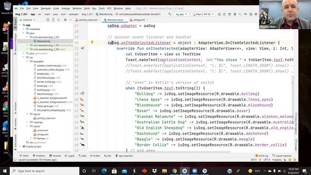Click the bulldog gutter image on line 39
311x175 pixels.
coord(82,93)
